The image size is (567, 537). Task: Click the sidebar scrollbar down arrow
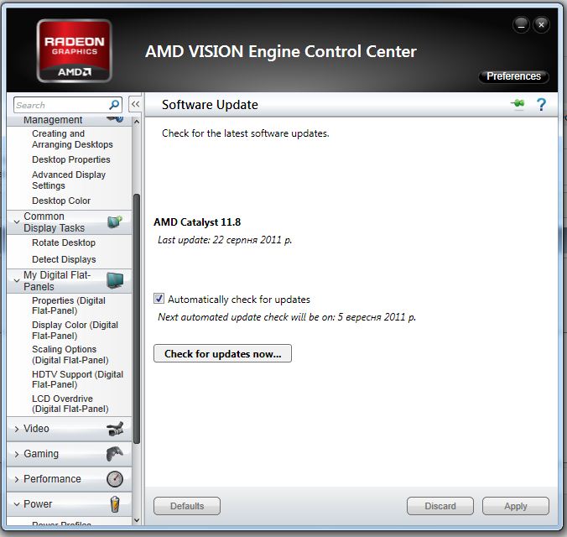pos(137,520)
